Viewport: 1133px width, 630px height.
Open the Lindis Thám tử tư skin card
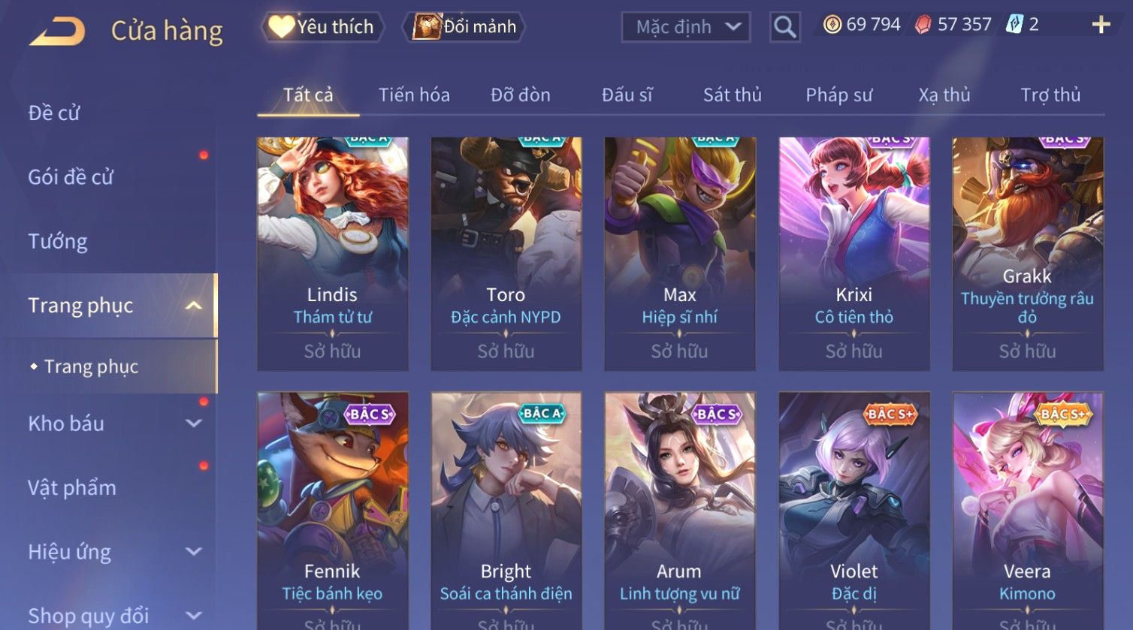(333, 254)
